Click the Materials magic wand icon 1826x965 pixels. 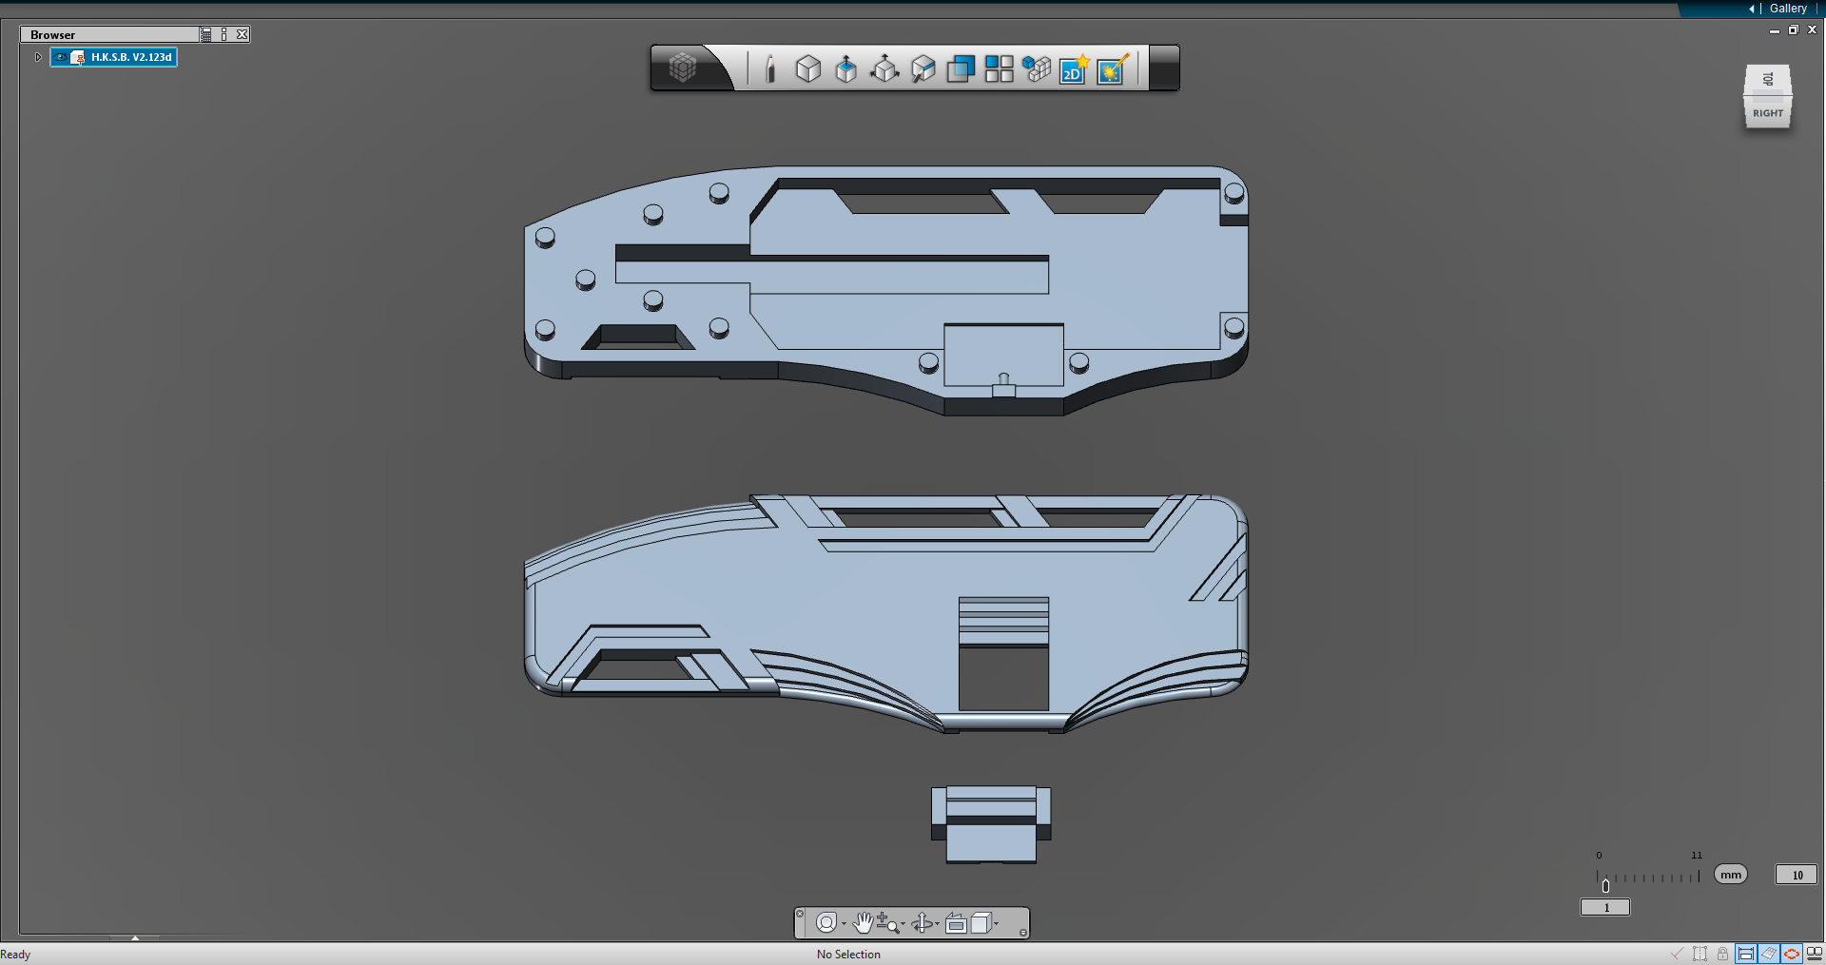point(1113,68)
